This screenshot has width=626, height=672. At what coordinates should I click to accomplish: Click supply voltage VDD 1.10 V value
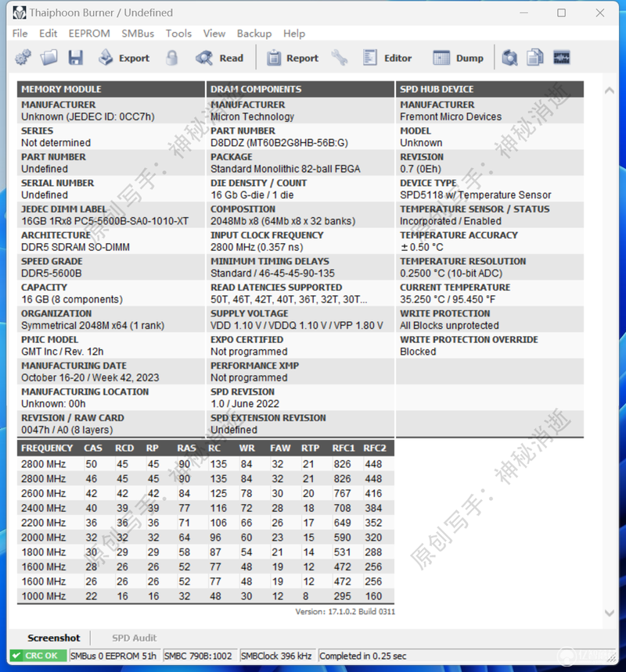coord(297,326)
